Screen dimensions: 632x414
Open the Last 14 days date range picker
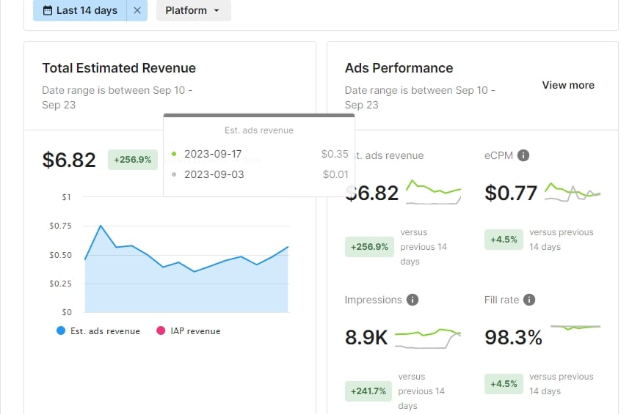pyautogui.click(x=80, y=10)
